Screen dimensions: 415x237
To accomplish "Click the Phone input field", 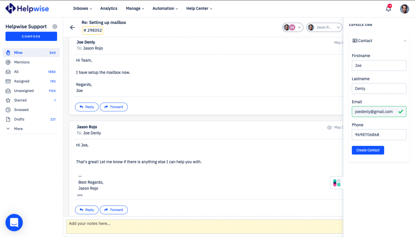I will (379, 135).
